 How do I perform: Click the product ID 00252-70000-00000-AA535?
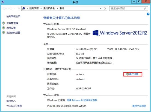pos(71,106)
